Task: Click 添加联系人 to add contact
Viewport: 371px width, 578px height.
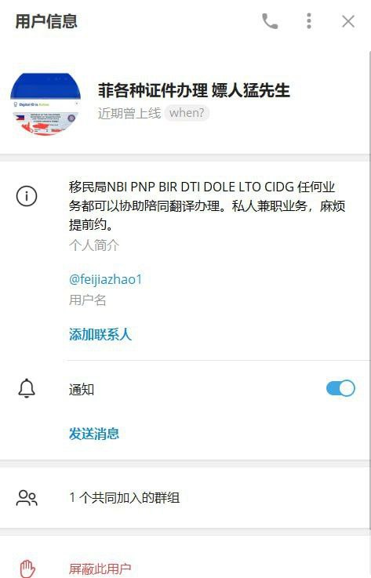Action: [x=100, y=334]
